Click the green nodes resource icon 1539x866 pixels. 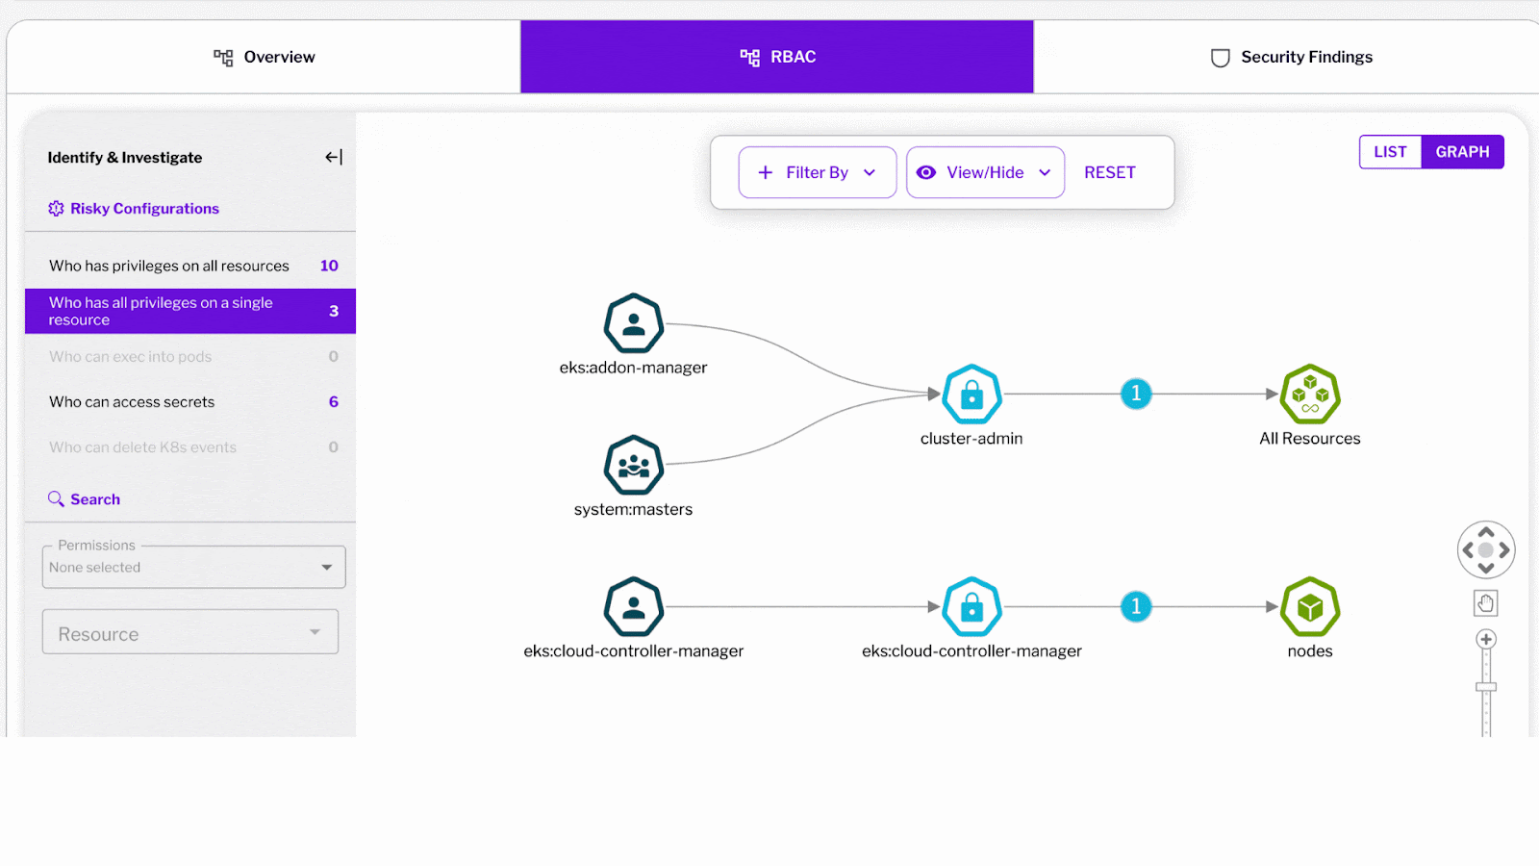point(1310,607)
